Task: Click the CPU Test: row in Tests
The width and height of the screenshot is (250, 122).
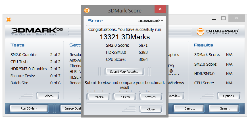Action: 36,62
